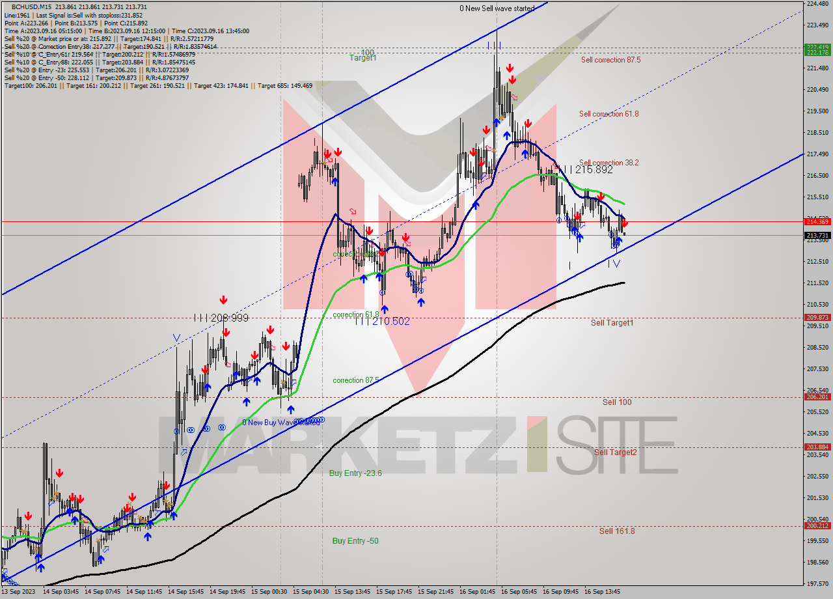Image resolution: width=833 pixels, height=599 pixels.
Task: Click the 203.884 price axis tag
Action: pos(817,447)
